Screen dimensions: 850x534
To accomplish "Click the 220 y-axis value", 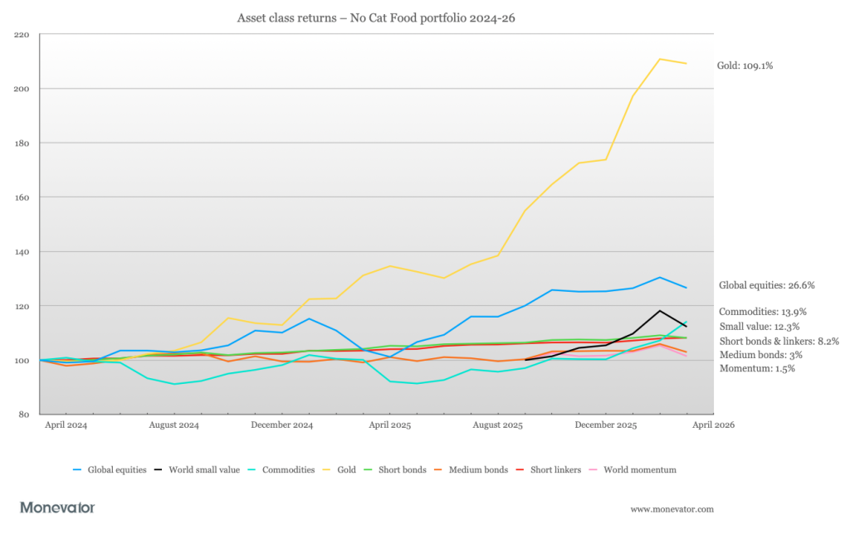I will pos(21,35).
